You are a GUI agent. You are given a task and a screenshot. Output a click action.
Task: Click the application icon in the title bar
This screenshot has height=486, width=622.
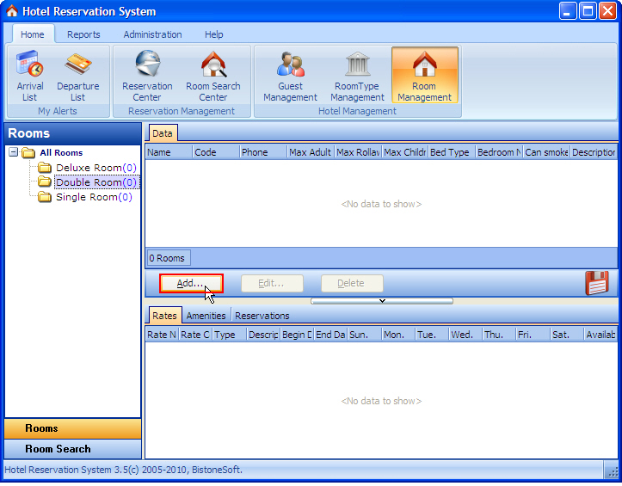tap(11, 11)
